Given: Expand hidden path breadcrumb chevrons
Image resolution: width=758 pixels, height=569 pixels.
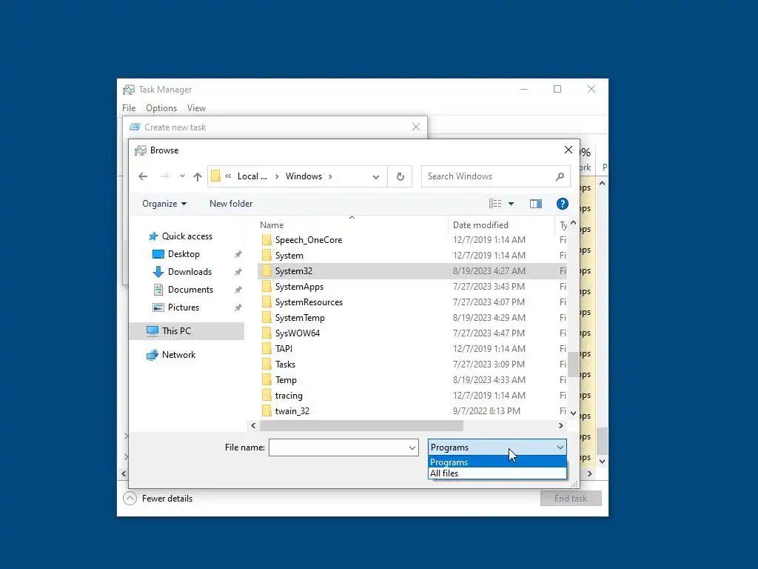Looking at the screenshot, I should click(228, 176).
